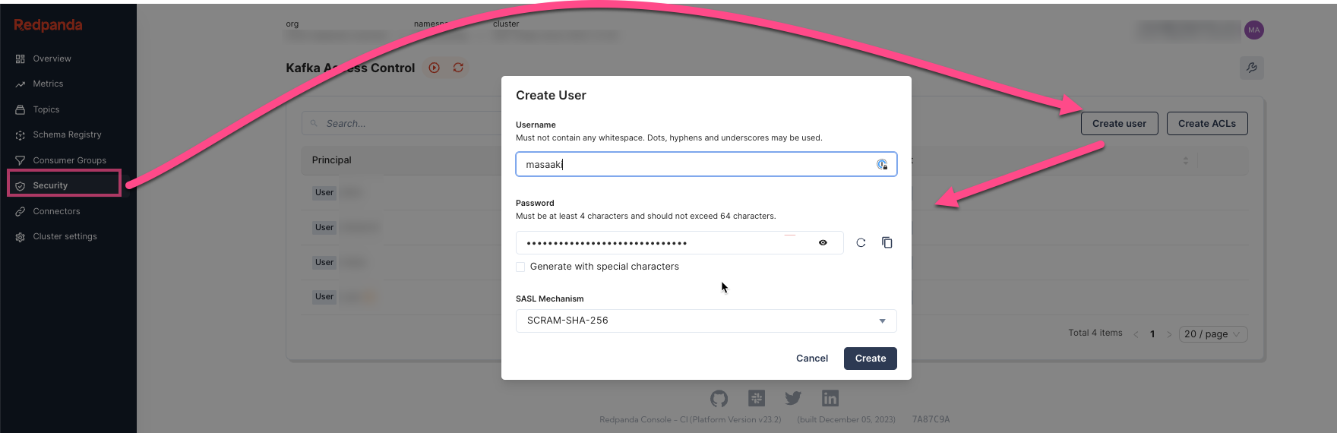
Task: Click the Schema Registry icon
Action: pos(21,135)
